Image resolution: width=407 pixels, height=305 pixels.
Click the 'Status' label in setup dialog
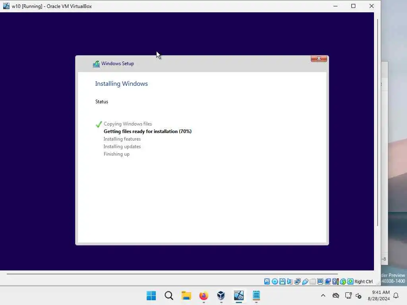coord(102,102)
